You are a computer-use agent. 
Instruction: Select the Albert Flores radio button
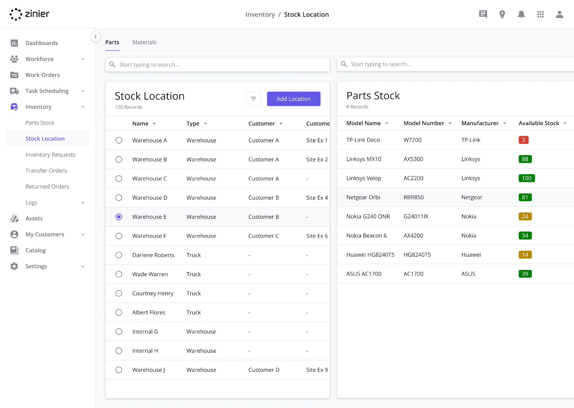(119, 312)
